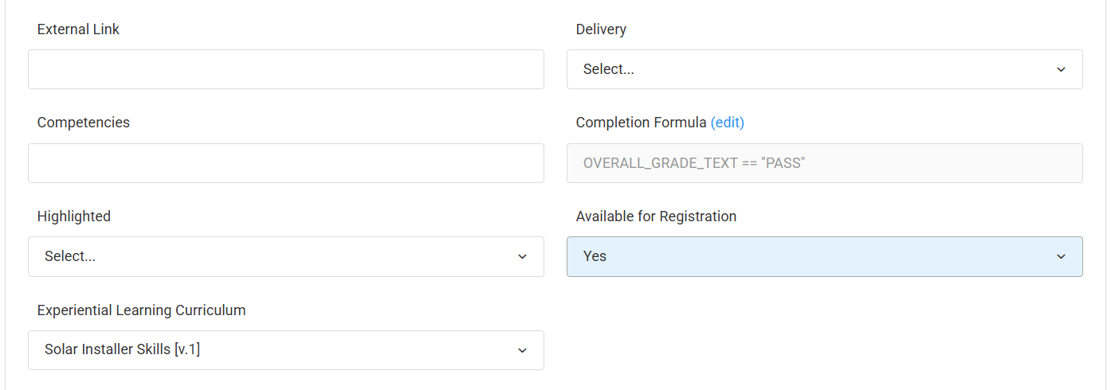Click into the Competencies input field

pos(285,163)
